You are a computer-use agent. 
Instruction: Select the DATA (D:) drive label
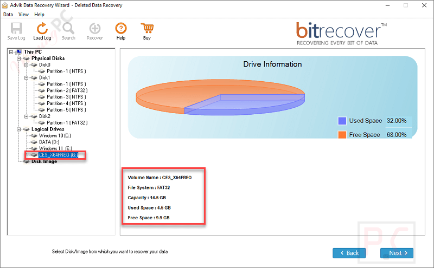pos(49,142)
